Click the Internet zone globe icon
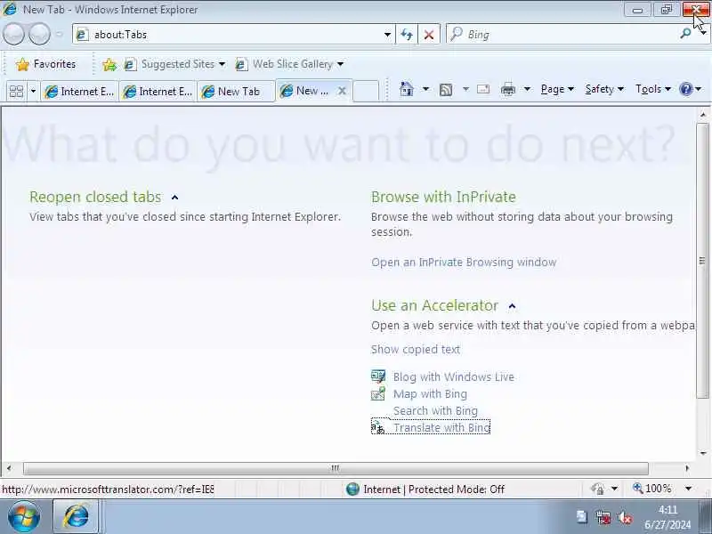The height and width of the screenshot is (534, 712). coord(352,489)
